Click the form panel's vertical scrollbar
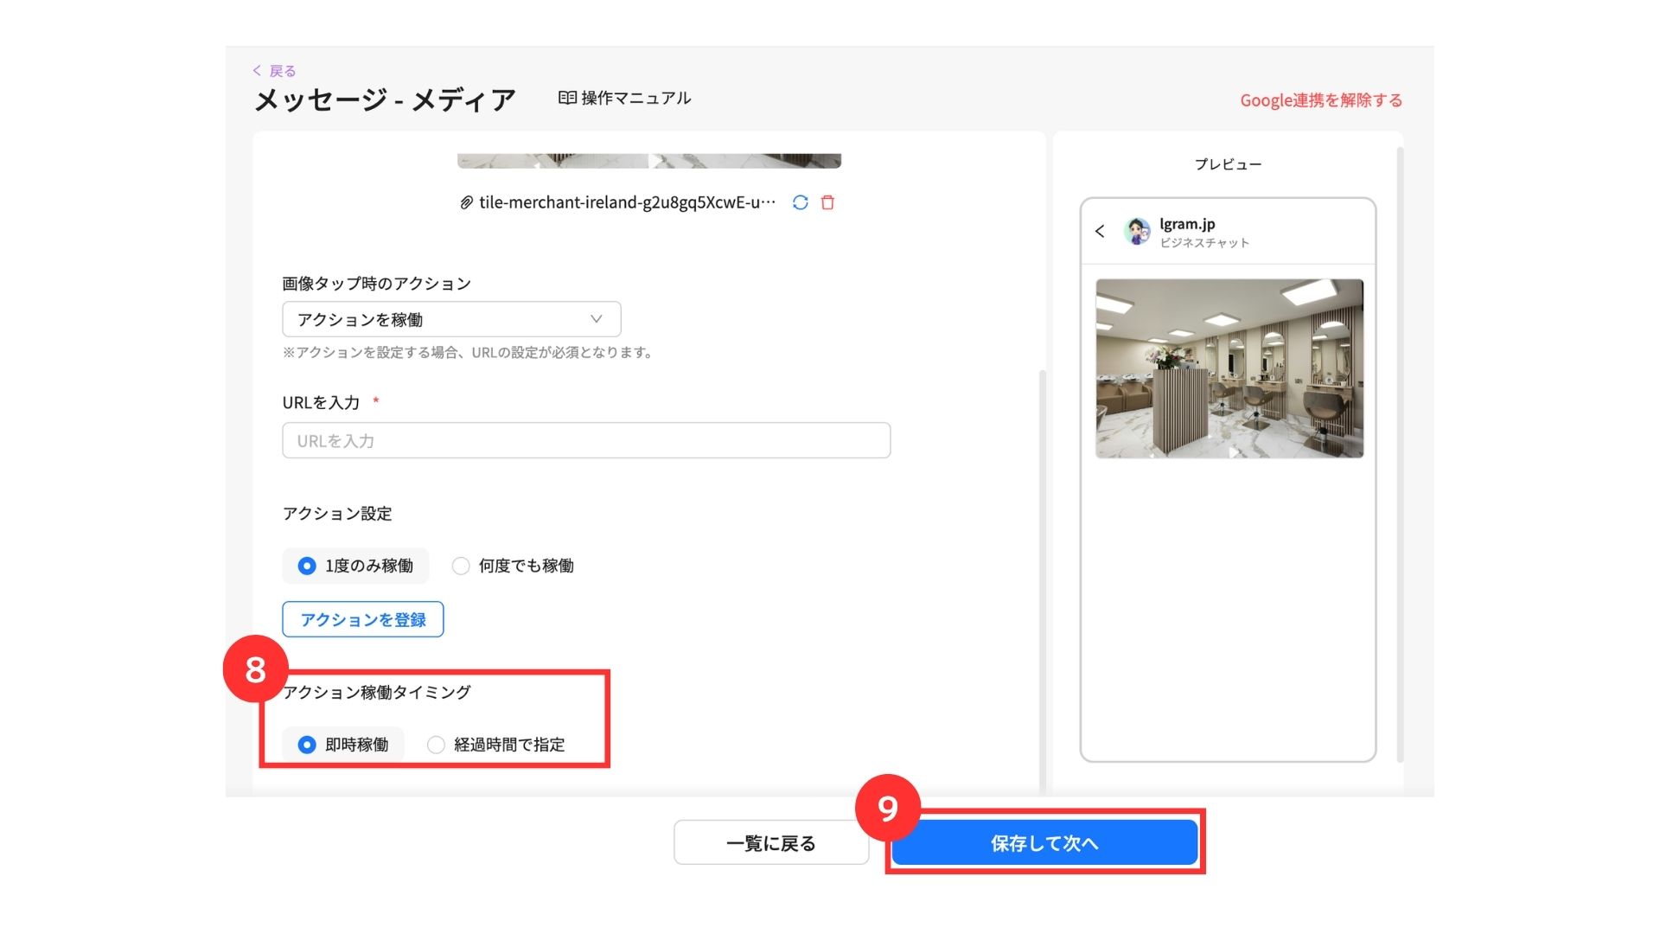This screenshot has height=934, width=1660. (1042, 579)
